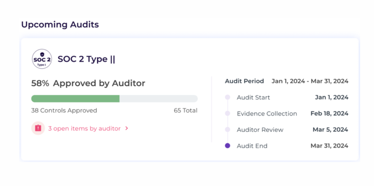374x186 pixels.
Task: Click the 65 Total label
Action: pos(185,111)
